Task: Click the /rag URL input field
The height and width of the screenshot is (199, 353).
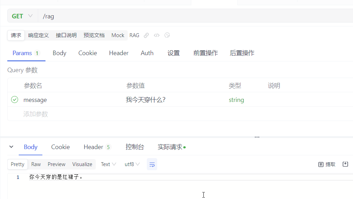Action: pos(195,16)
